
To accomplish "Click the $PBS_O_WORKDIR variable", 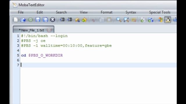I will [x=46, y=55].
